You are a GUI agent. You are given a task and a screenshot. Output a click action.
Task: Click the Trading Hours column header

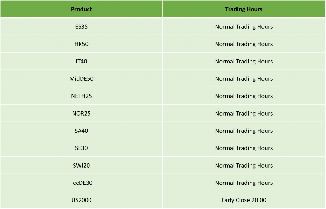[x=244, y=9]
